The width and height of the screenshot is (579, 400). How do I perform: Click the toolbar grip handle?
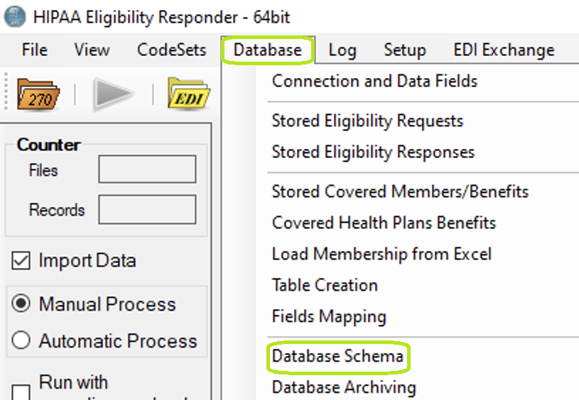tap(6, 91)
